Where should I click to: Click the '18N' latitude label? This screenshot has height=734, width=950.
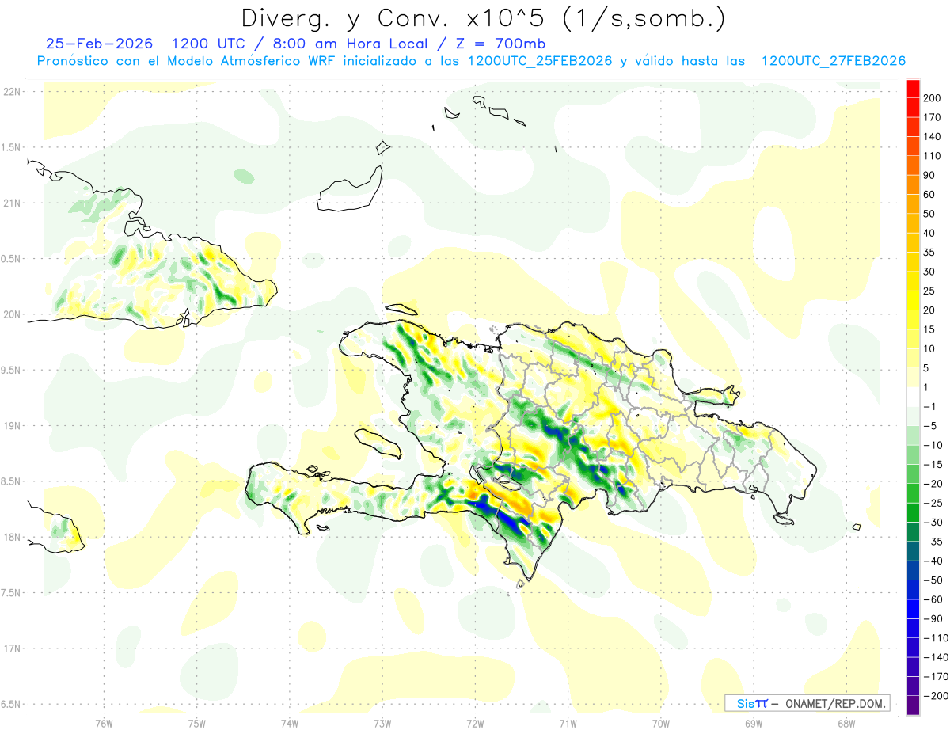(x=12, y=537)
